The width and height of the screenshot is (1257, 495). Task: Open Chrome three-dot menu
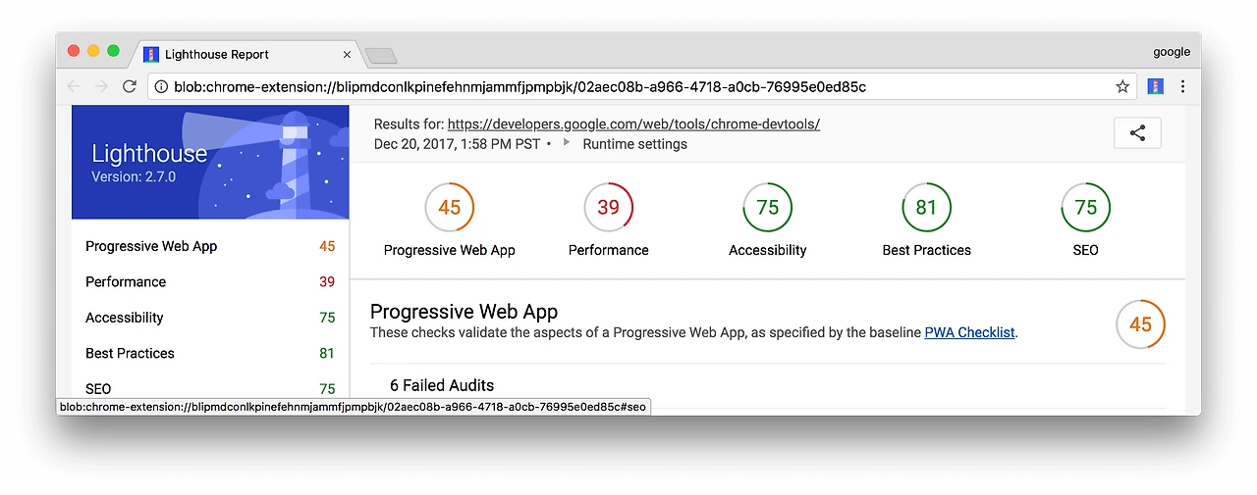[1182, 86]
